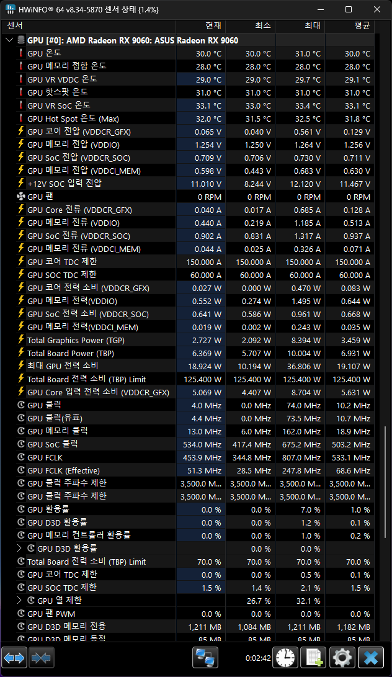Click the blue X close sensors icon
Viewport: 392px width, 677px height.
coord(371,658)
